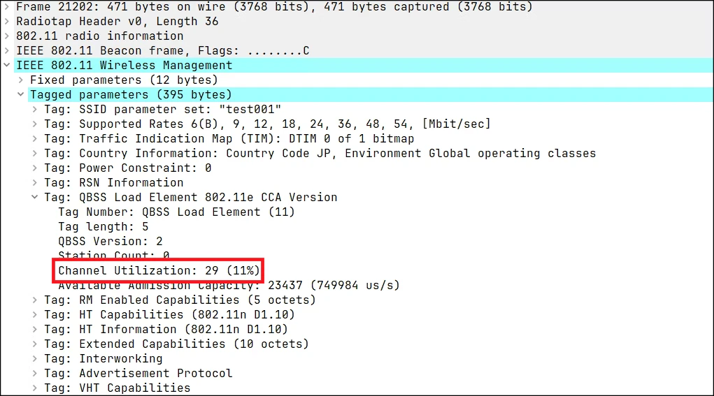Expand the Country Information tag
Viewport: 714px width, 396px height.
(34, 153)
